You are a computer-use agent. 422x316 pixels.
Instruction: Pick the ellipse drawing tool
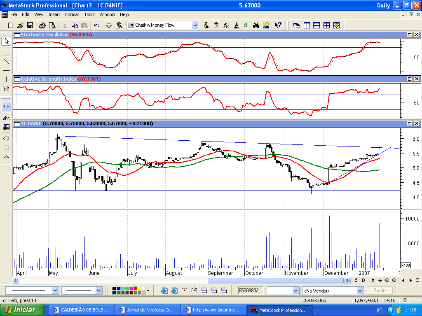point(6,138)
